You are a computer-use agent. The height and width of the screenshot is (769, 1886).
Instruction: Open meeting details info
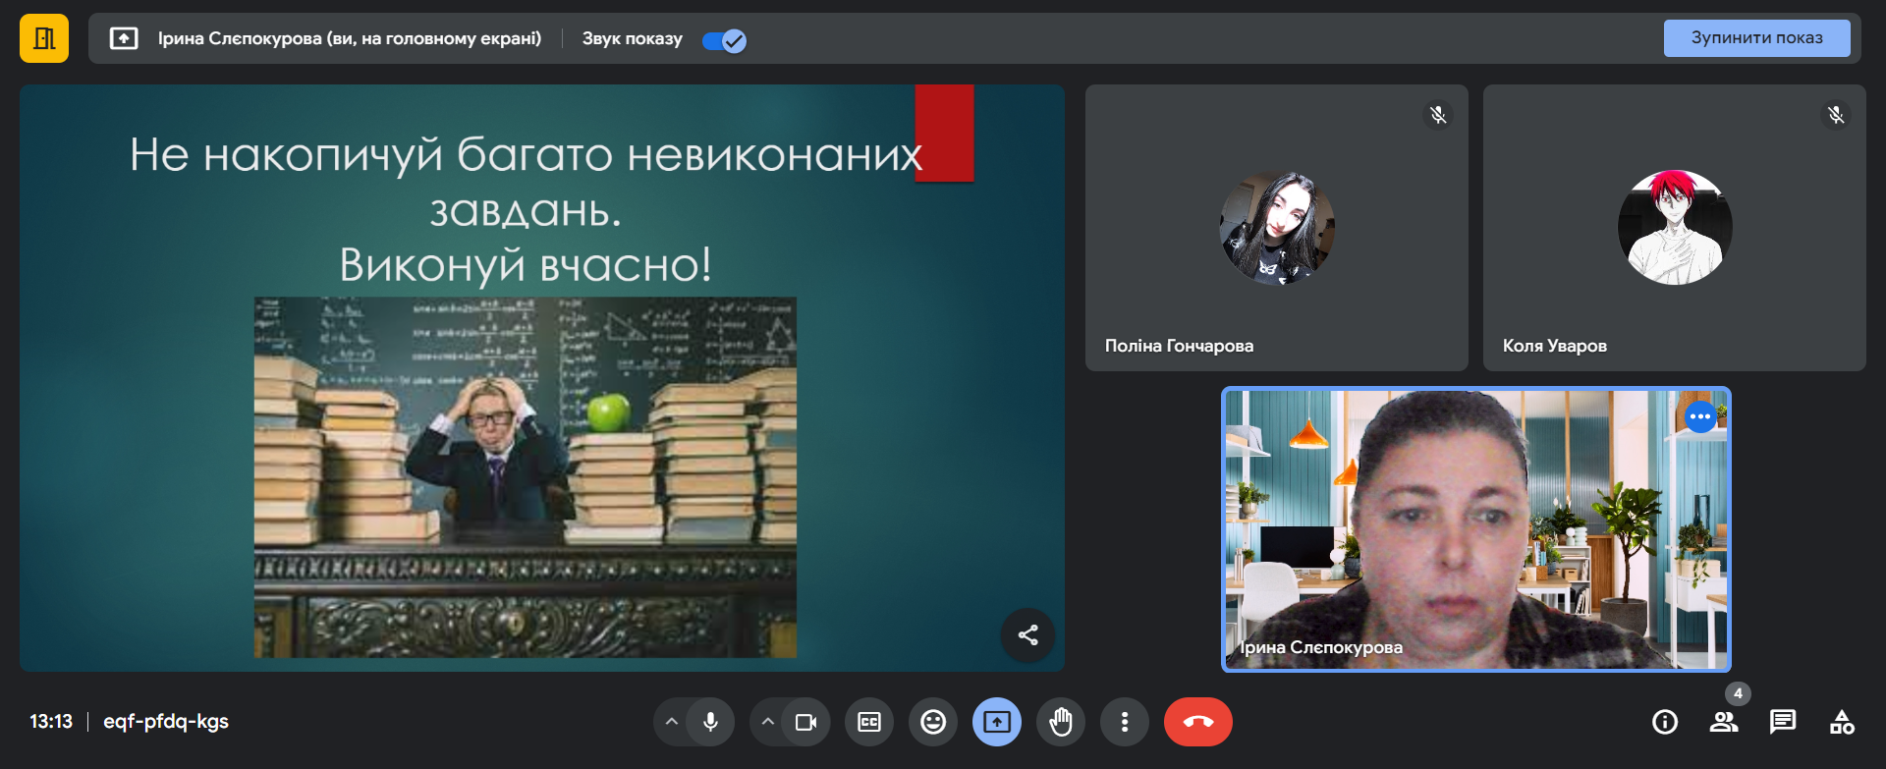coord(1665,722)
